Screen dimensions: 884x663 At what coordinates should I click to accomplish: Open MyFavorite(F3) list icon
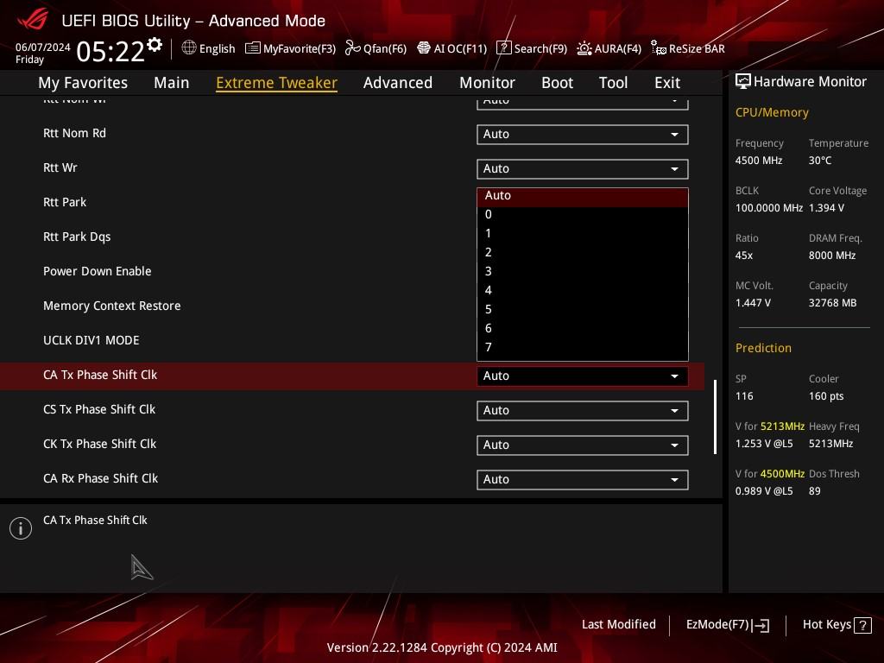click(x=252, y=48)
